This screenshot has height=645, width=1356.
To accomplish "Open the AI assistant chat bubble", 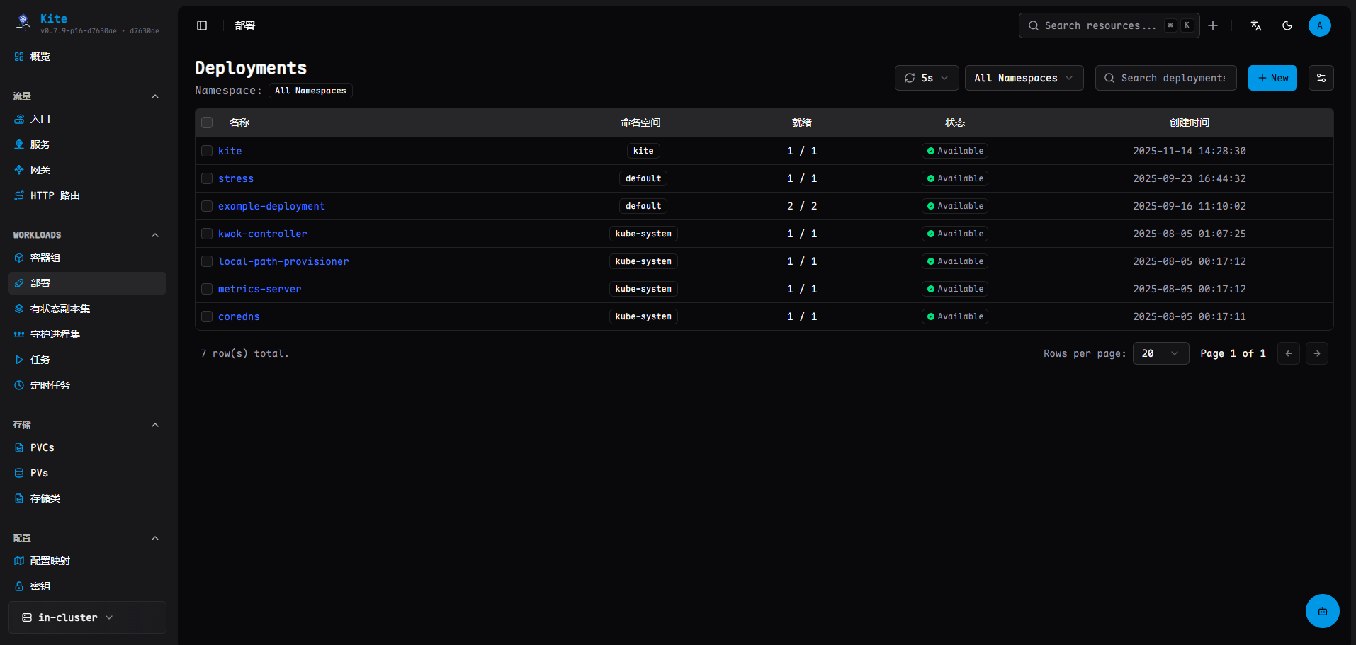I will 1322,610.
